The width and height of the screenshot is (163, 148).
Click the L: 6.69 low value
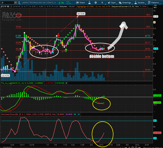(40, 7)
